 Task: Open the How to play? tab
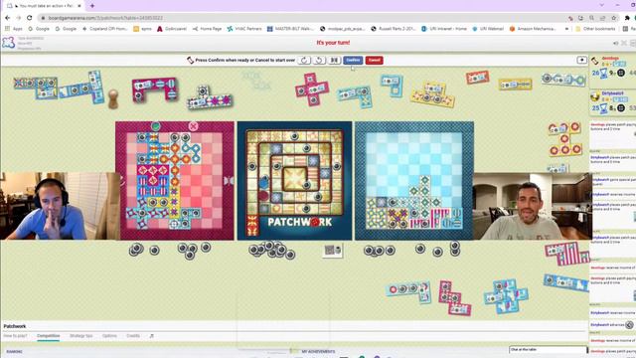tap(16, 336)
